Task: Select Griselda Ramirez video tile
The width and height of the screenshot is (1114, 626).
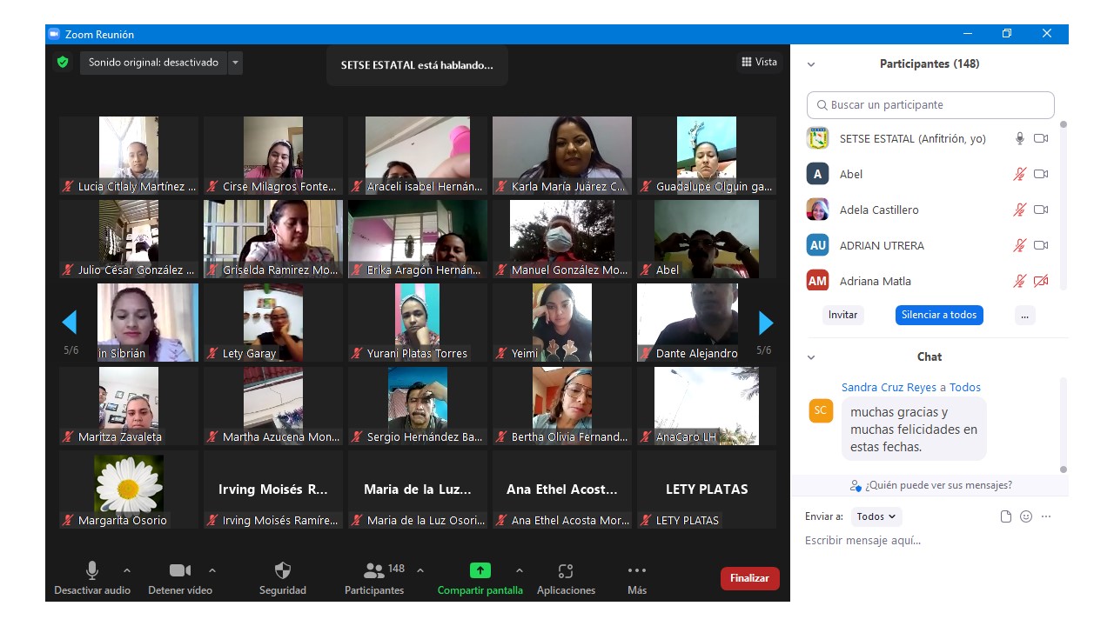Action: click(x=273, y=239)
